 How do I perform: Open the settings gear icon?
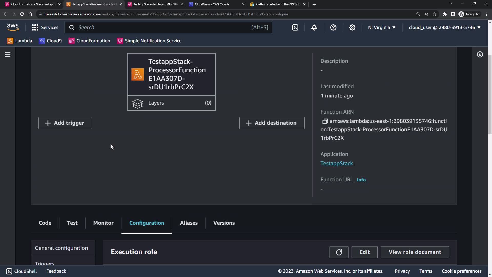click(x=352, y=27)
